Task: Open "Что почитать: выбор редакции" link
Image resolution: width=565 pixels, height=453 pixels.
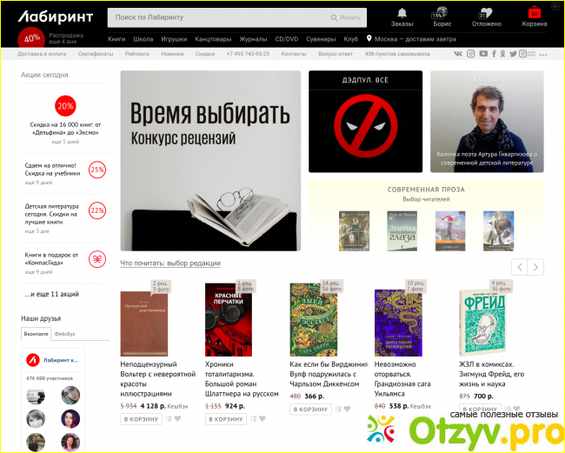Action: [x=170, y=263]
